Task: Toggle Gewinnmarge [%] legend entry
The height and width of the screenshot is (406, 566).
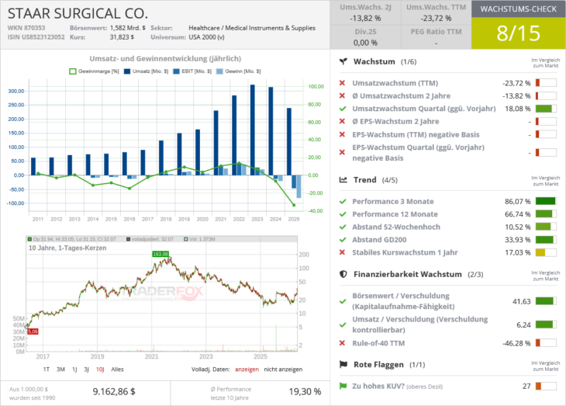Action: point(94,71)
